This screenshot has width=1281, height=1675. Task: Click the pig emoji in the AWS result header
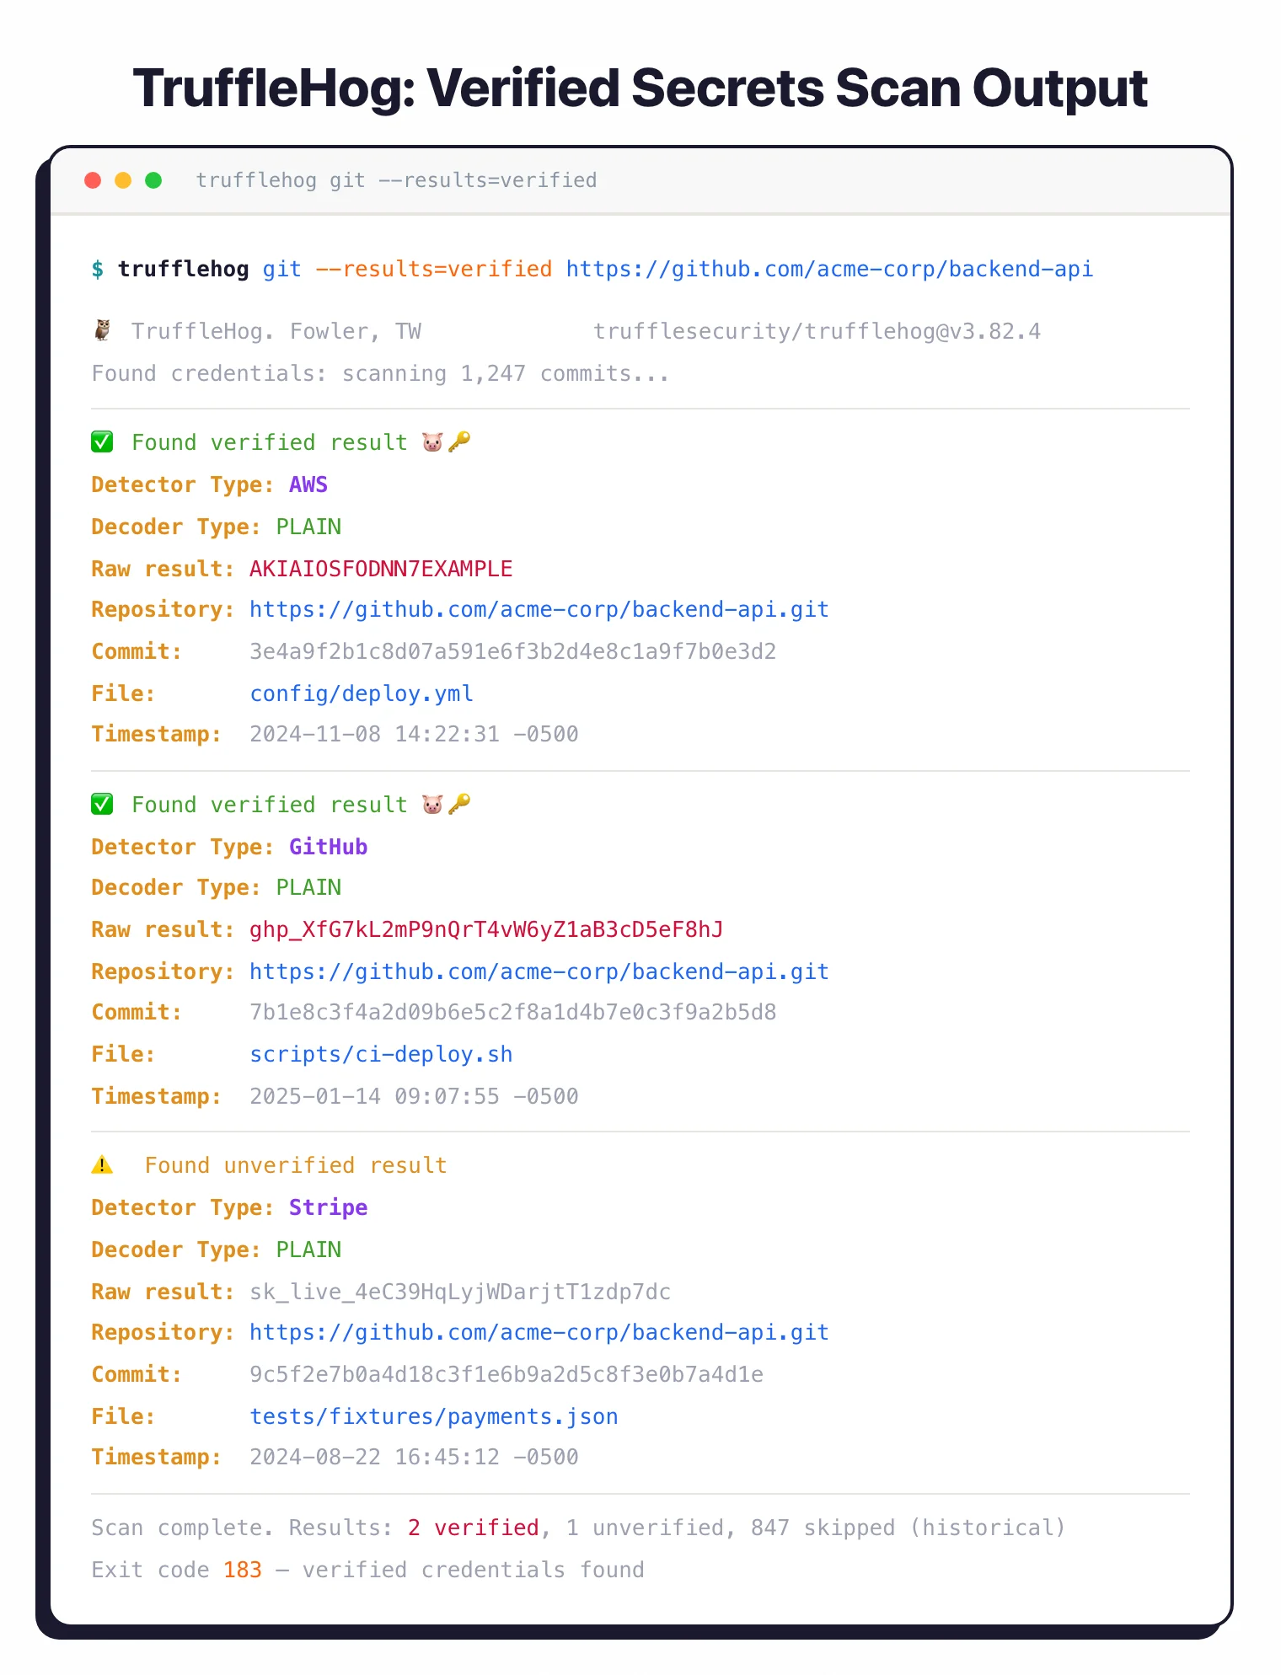[432, 442]
